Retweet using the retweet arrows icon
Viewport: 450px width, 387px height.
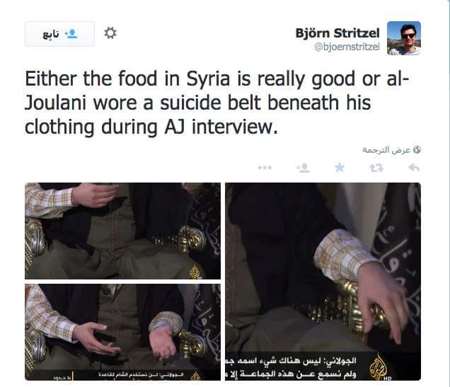click(x=376, y=168)
